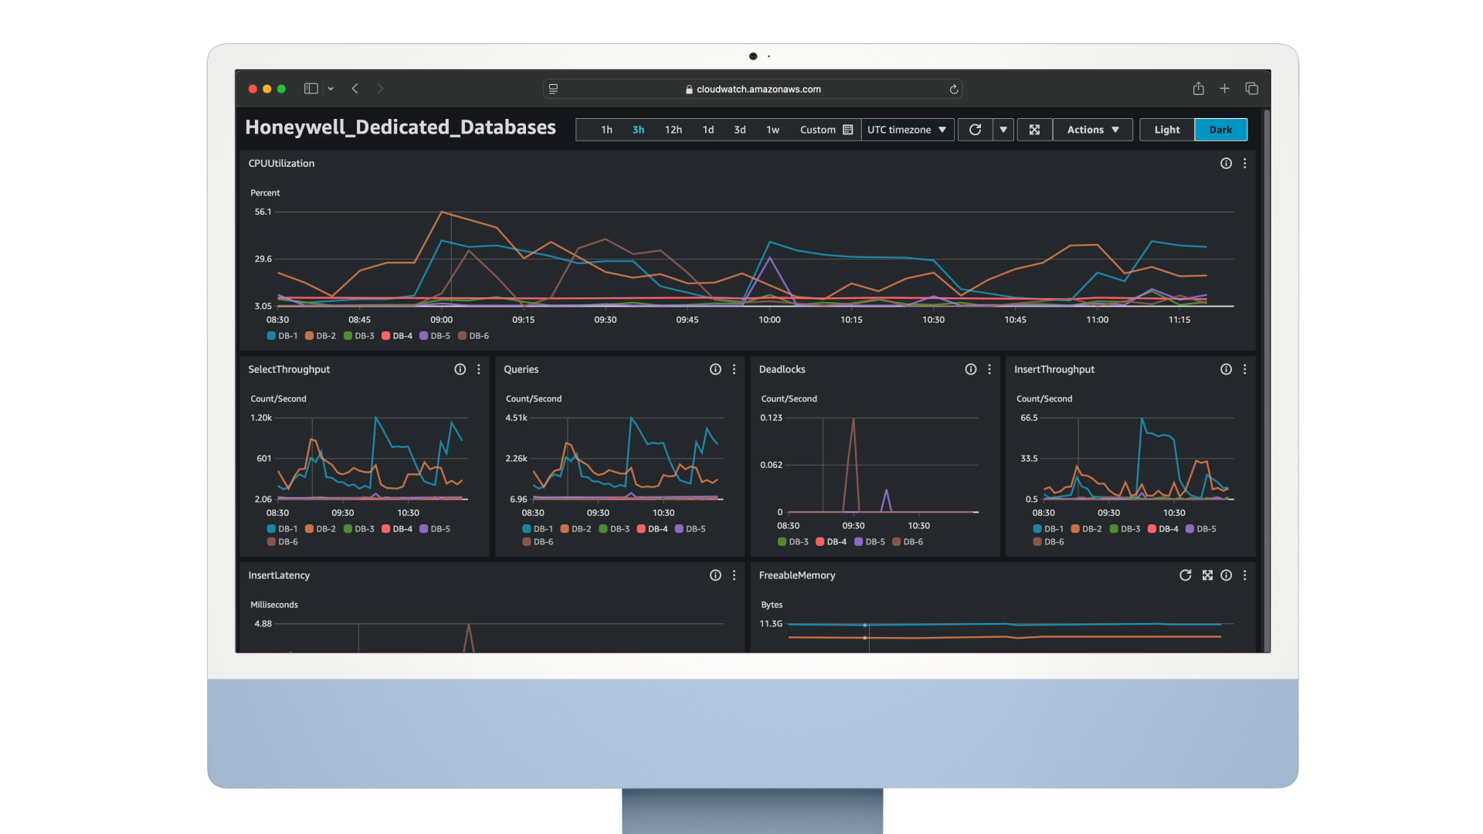The image size is (1483, 834).
Task: Click the Honeywell_Dedicated_Databases dashboard title
Action: tap(400, 127)
